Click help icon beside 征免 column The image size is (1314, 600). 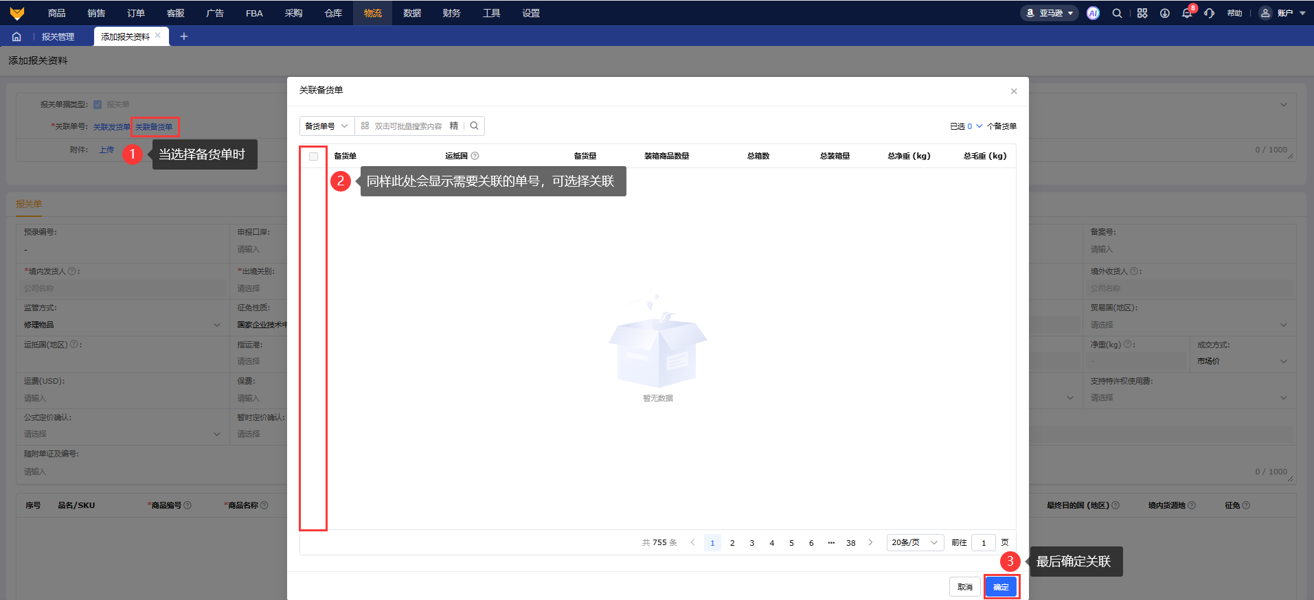pyautogui.click(x=1246, y=505)
